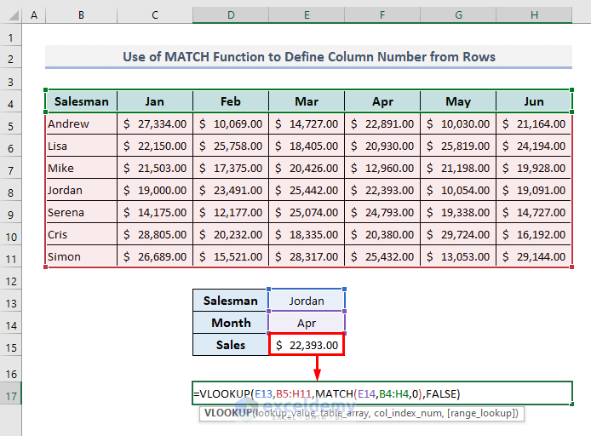Click the Apr column heading in row 4
Viewport: 591px width, 436px height.
coord(382,101)
